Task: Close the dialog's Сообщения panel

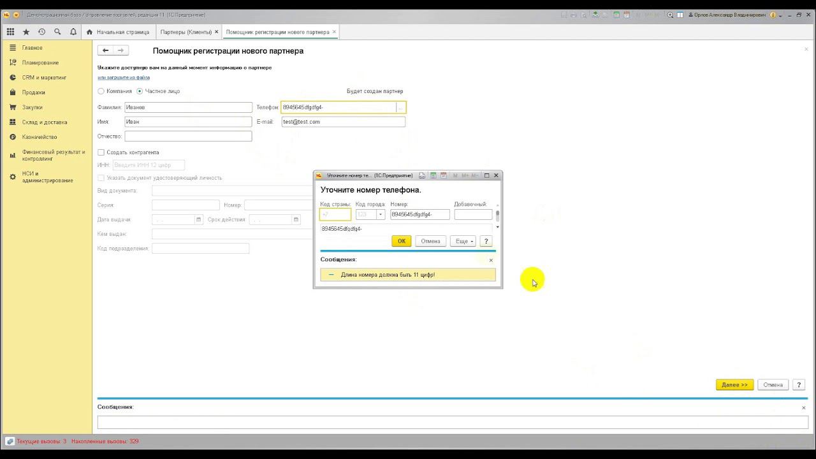Action: (x=491, y=260)
